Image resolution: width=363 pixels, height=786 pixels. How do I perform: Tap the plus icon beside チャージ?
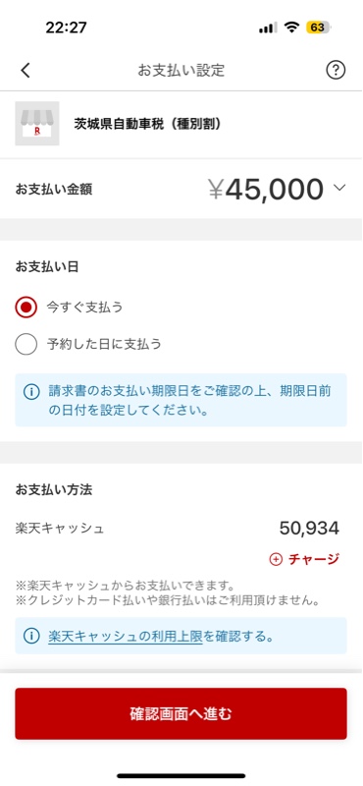tap(276, 559)
